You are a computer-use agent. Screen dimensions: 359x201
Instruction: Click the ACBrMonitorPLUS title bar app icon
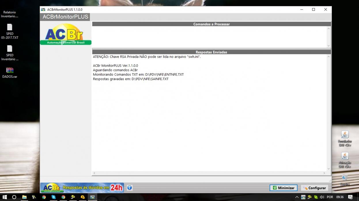tap(43, 9)
